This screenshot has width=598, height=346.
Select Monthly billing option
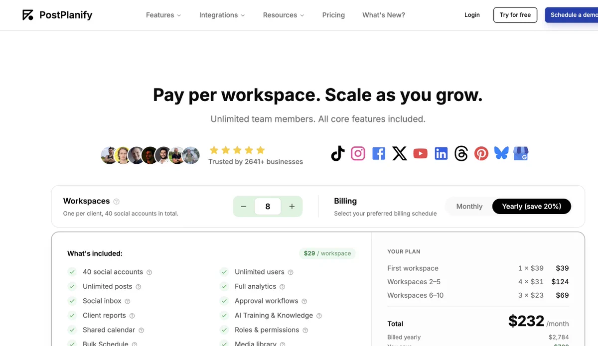coord(469,206)
